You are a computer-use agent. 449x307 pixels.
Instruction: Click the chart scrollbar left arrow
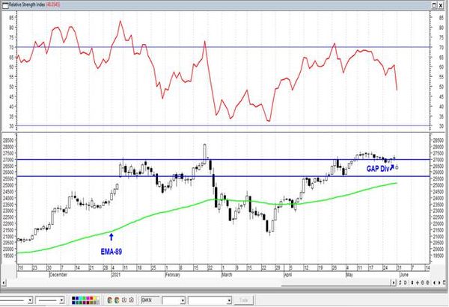(4, 282)
